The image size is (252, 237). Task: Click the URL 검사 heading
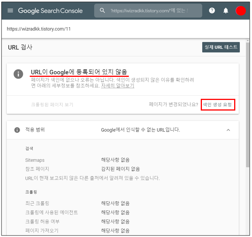(x=20, y=47)
